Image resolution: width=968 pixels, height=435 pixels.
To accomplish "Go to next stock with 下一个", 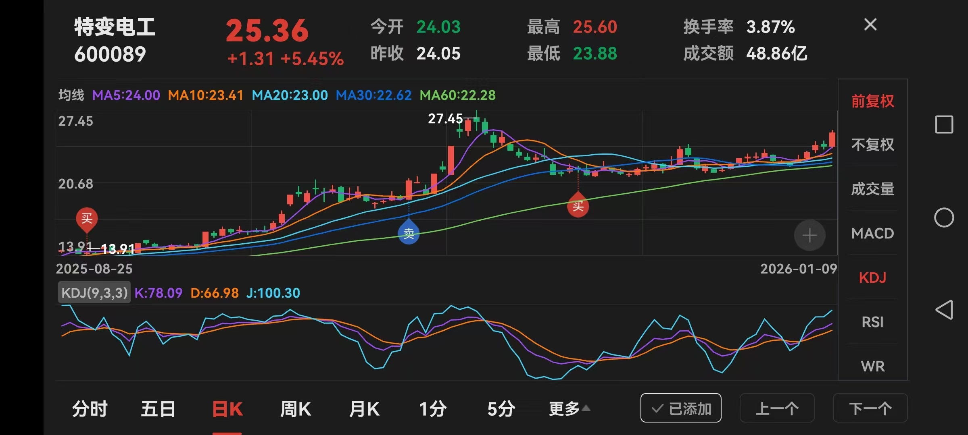I will (870, 408).
